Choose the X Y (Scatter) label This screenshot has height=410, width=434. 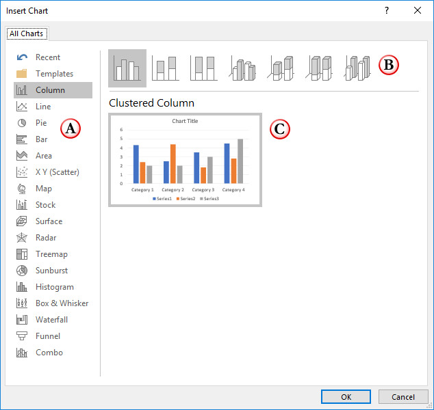(58, 172)
